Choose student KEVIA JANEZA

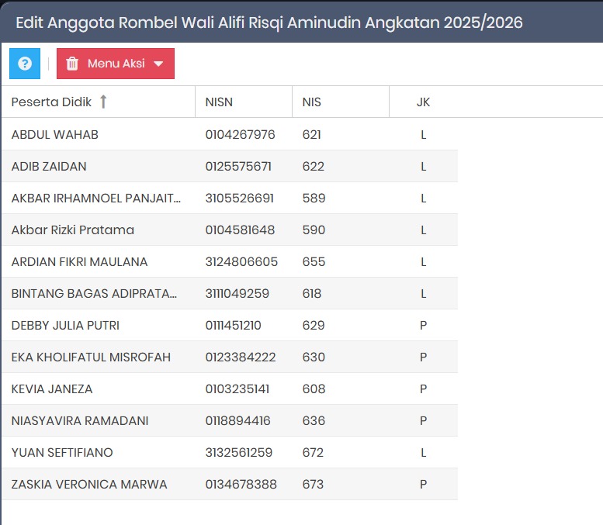[52, 389]
